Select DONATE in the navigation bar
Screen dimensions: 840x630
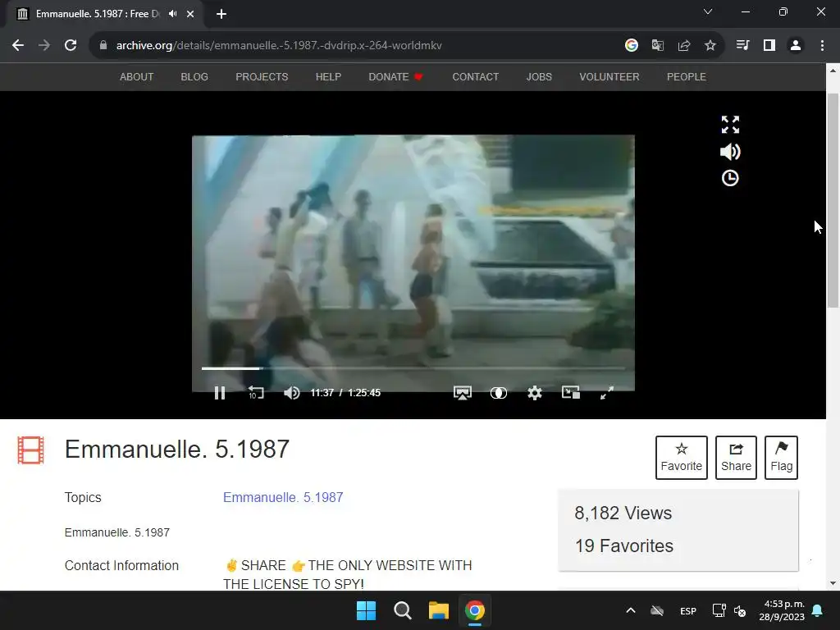pos(396,77)
